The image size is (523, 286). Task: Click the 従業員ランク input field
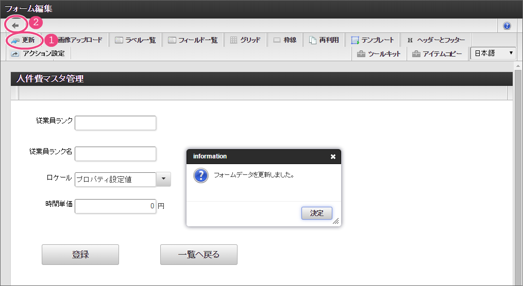[115, 123]
